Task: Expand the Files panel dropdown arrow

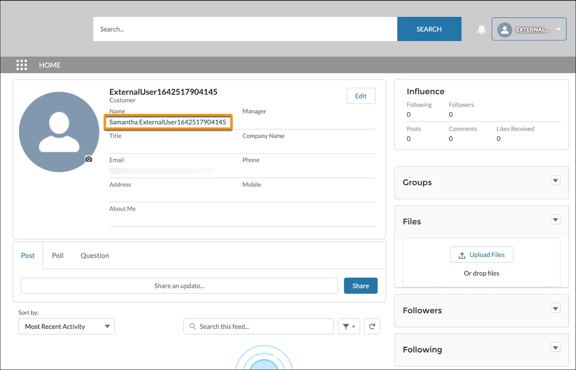Action: (x=555, y=220)
